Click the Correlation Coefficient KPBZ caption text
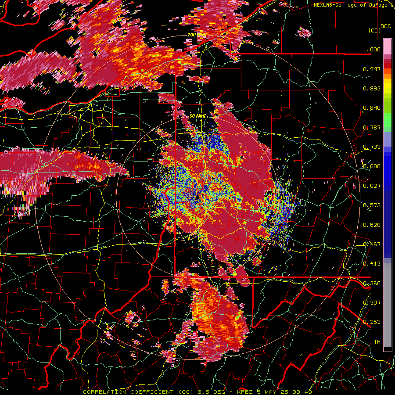 tap(197, 392)
